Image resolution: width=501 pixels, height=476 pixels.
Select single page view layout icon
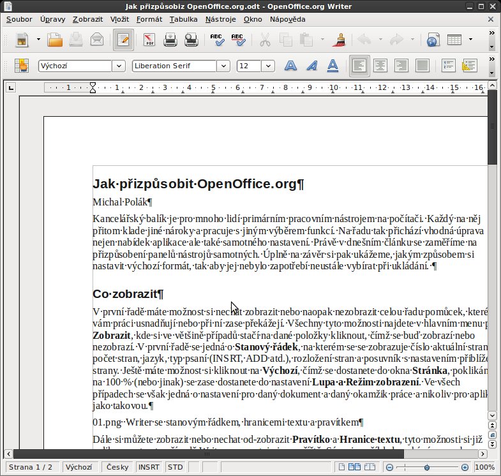click(341, 467)
